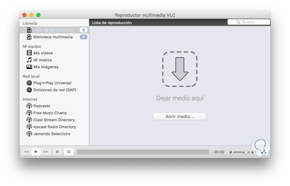
Task: Stop playback with the stop button
Action: coord(57,152)
